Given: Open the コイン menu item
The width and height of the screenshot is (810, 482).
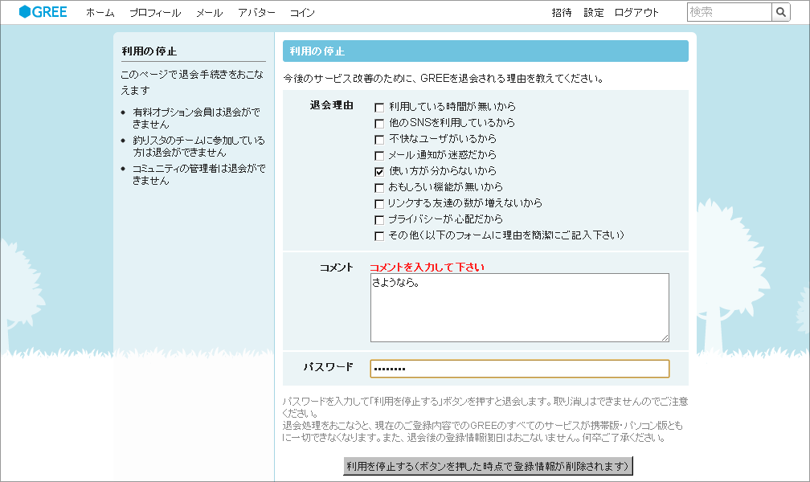Looking at the screenshot, I should click(x=302, y=12).
